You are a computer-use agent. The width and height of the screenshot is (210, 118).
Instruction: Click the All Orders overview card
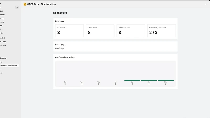pyautogui.click(x=70, y=31)
